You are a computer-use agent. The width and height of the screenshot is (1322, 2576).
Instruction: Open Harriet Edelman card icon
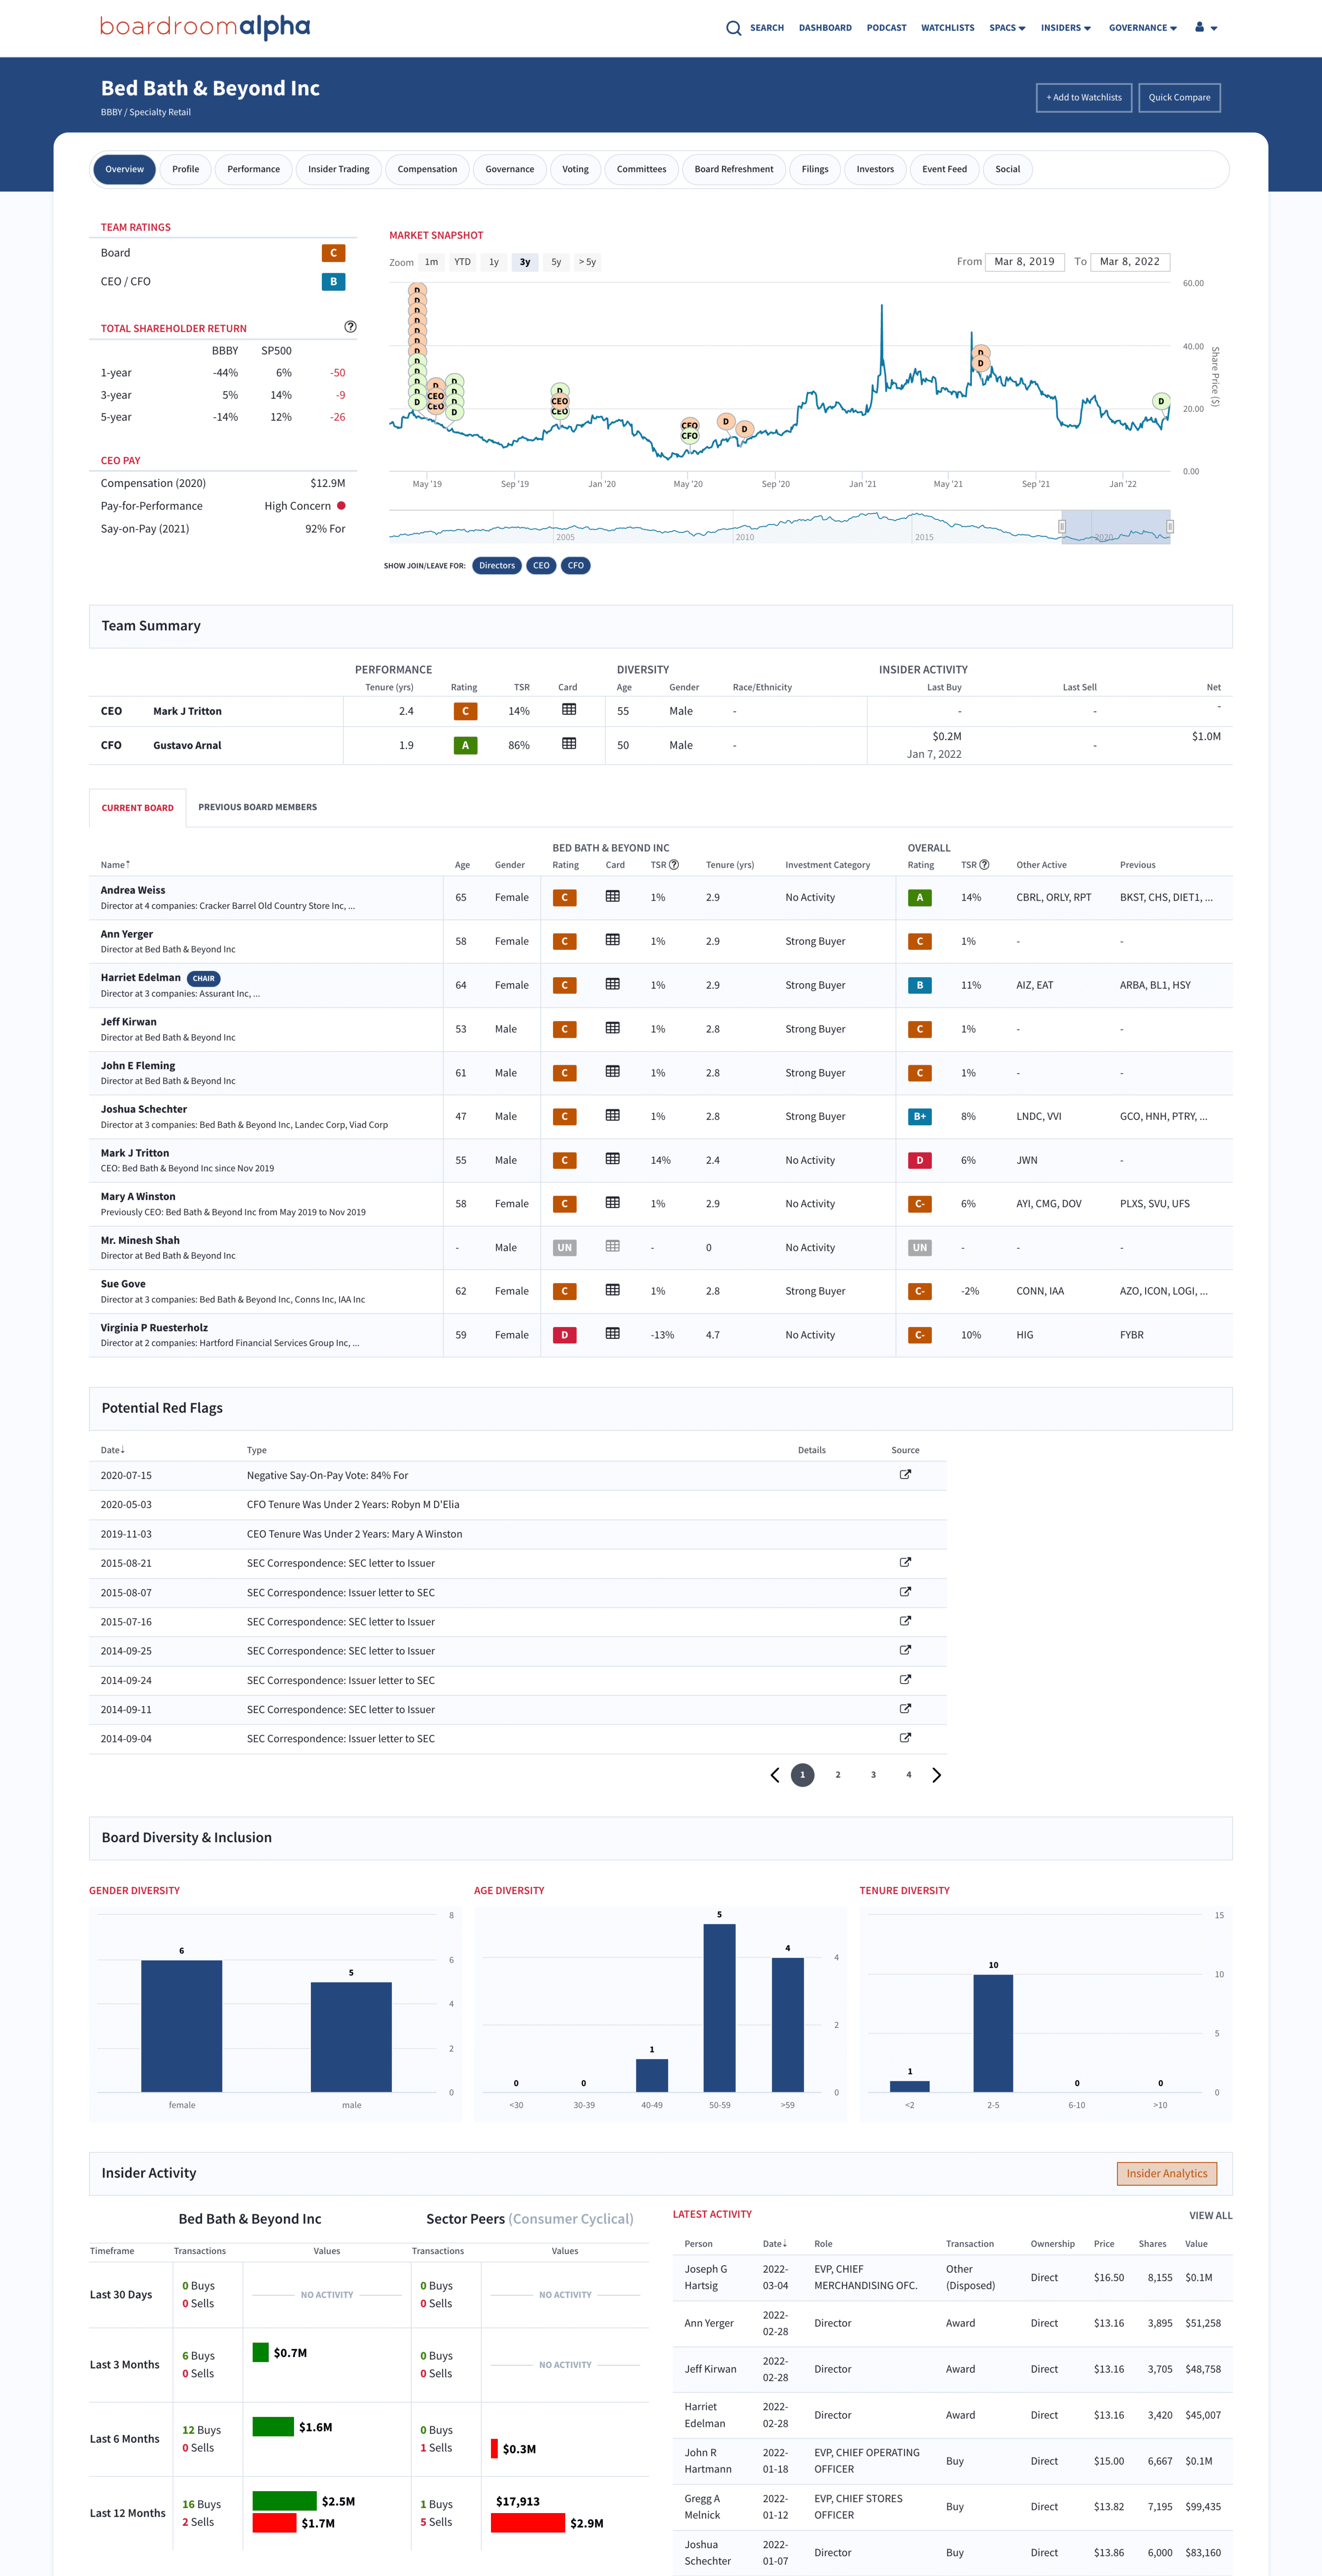click(613, 985)
